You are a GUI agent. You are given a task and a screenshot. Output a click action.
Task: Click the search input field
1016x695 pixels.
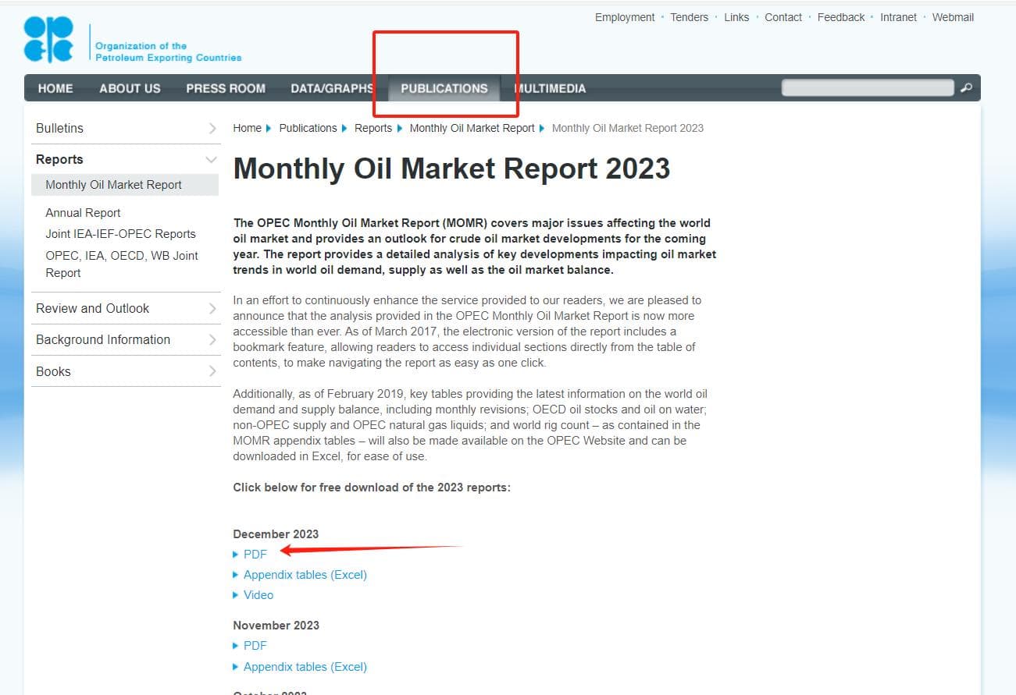click(868, 88)
